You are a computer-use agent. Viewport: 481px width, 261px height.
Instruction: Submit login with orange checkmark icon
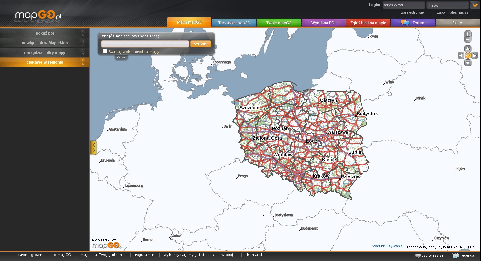475,5
